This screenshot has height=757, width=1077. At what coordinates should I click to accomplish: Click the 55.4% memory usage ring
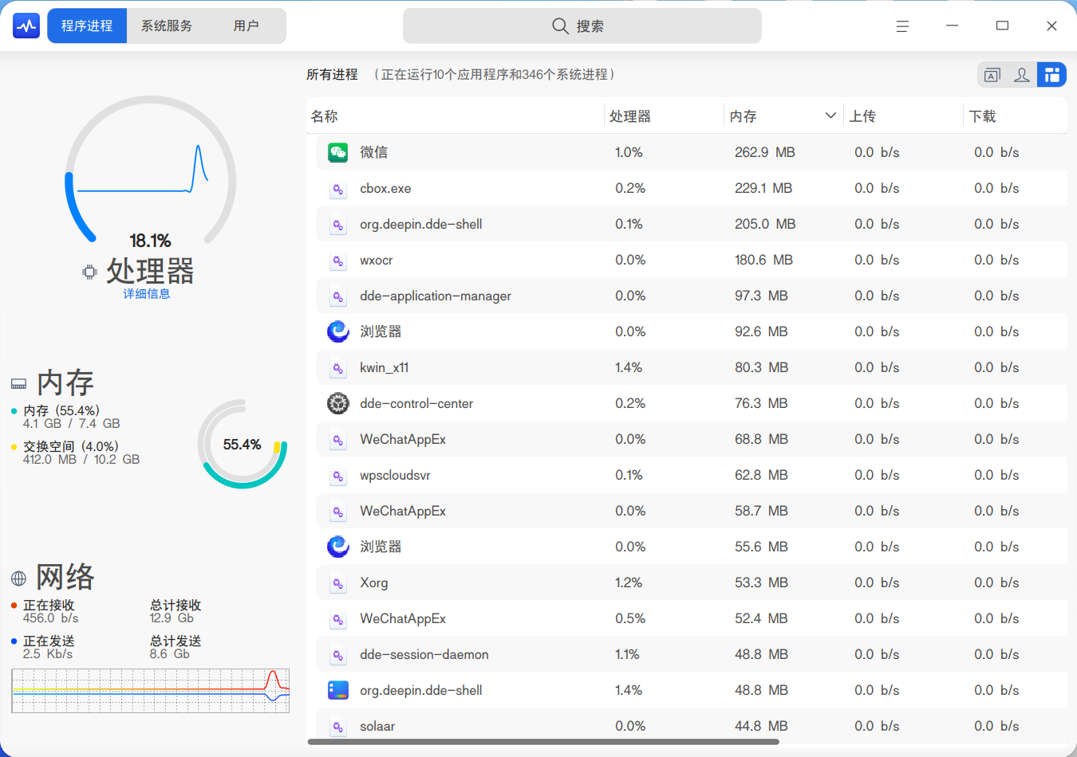click(x=243, y=445)
